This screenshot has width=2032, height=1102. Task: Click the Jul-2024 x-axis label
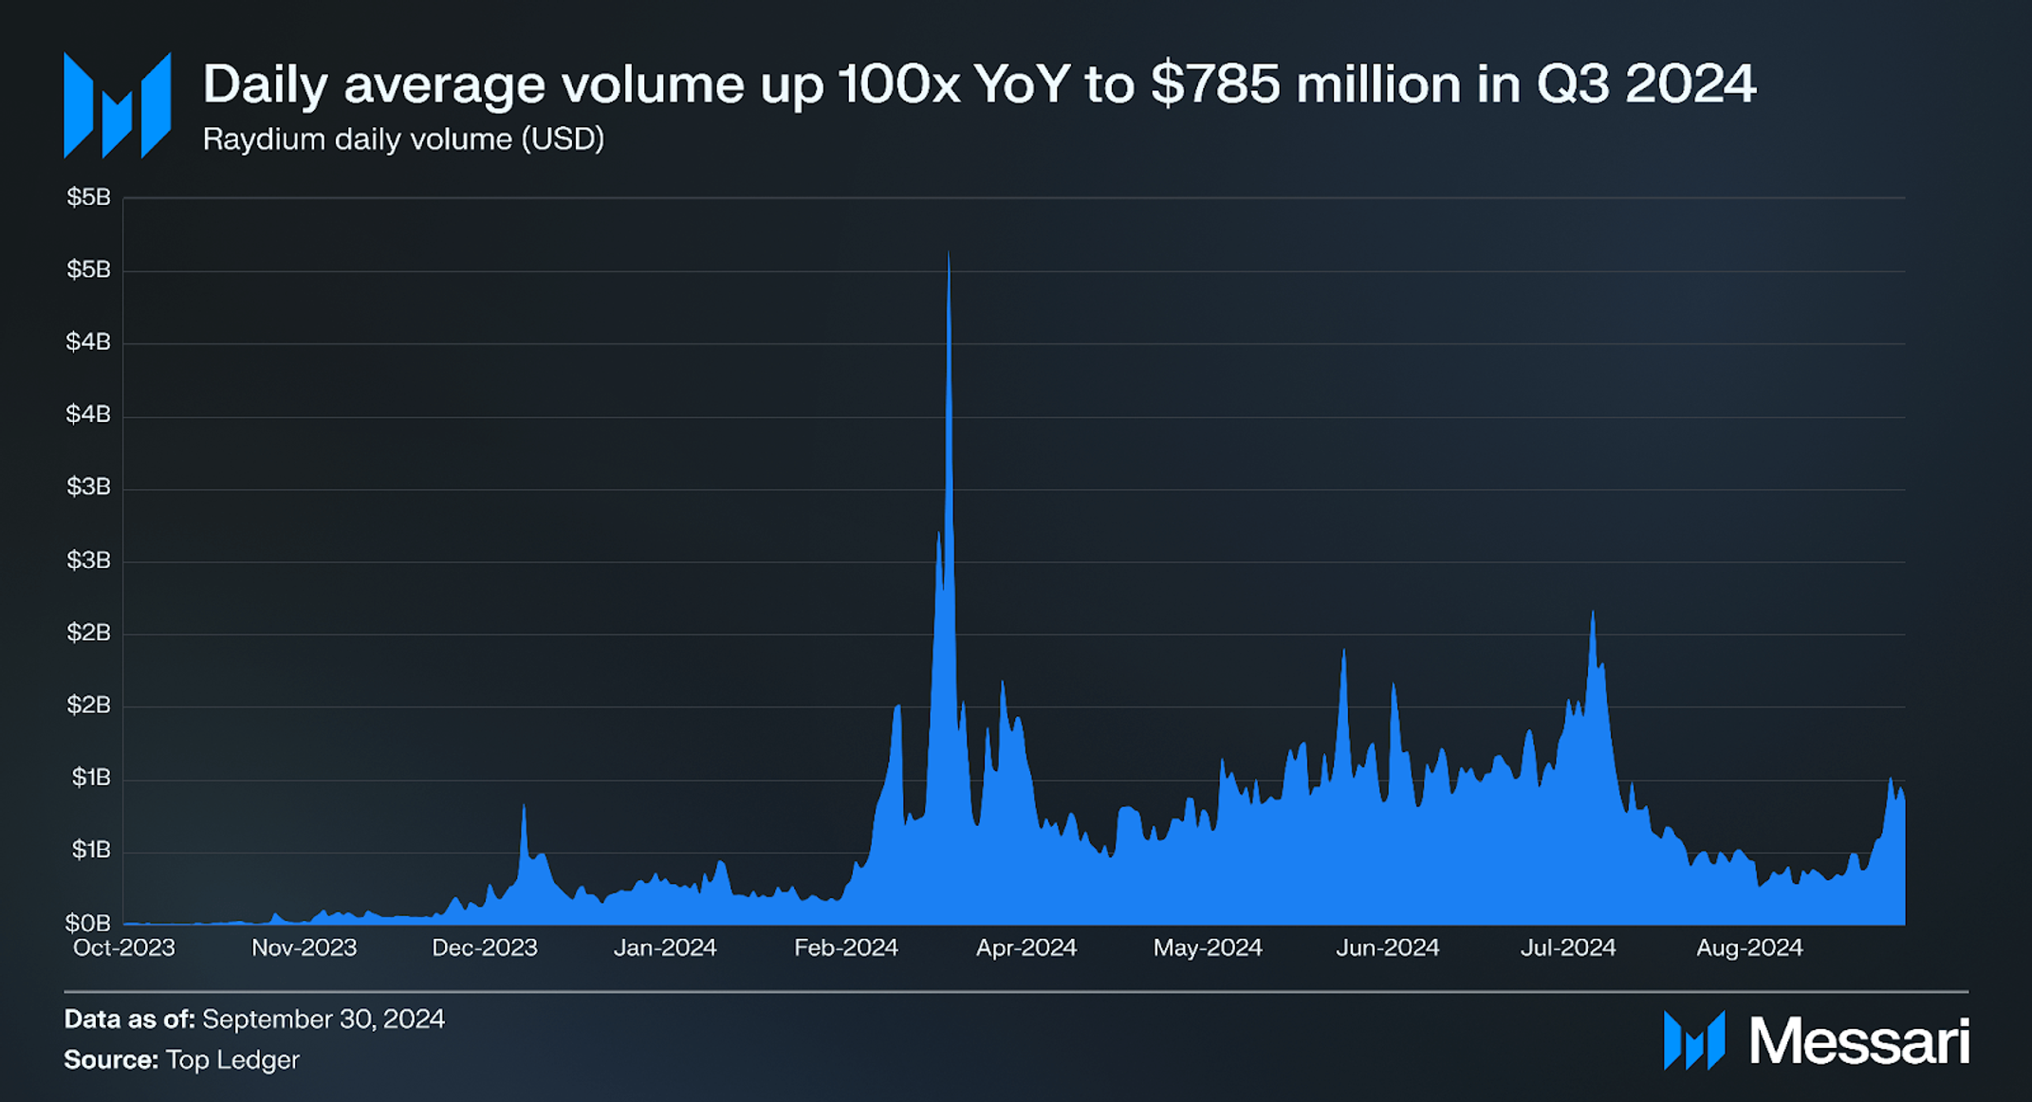pos(1568,947)
